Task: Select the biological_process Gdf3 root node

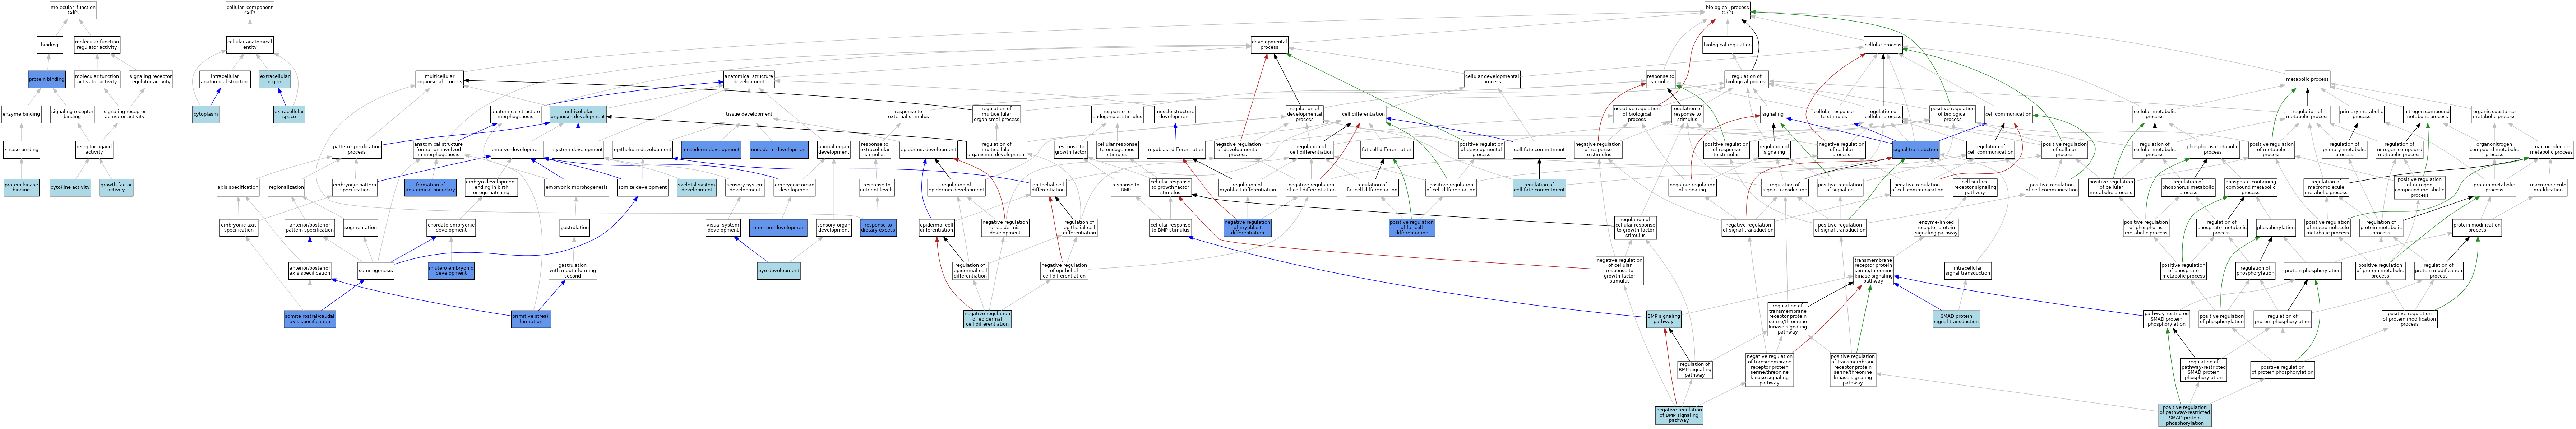Action: (x=1727, y=10)
